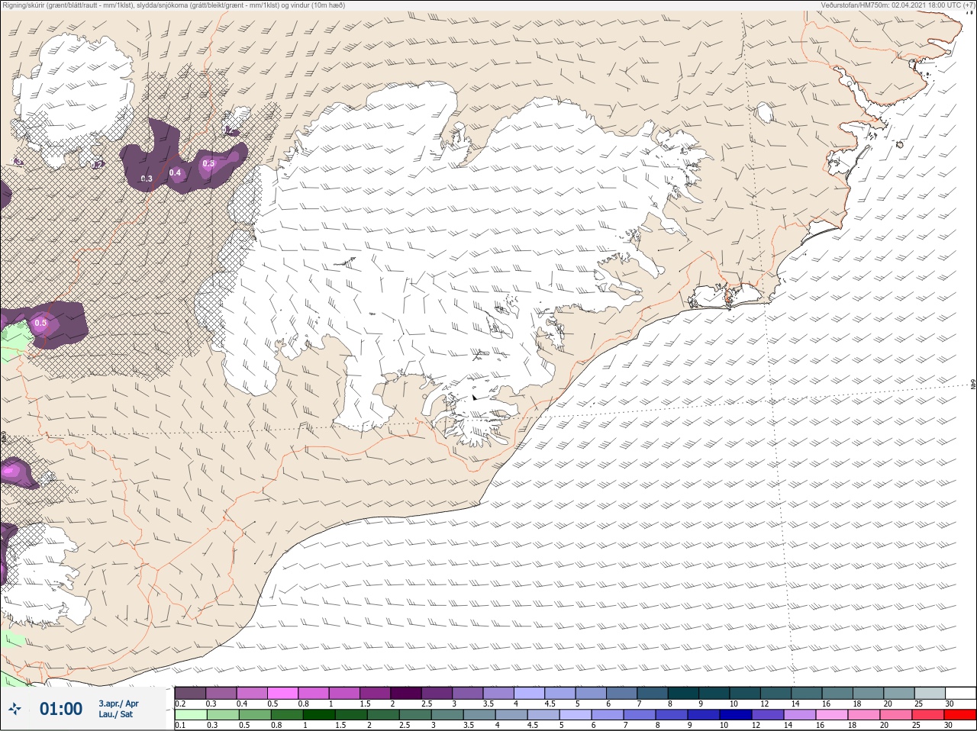Pick lower legend navy swatch between 10 and 12
977x731 pixels.
point(736,714)
